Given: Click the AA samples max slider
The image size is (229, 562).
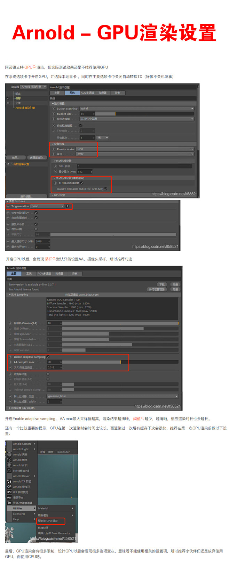Looking at the screenshot, I should coord(120,362).
